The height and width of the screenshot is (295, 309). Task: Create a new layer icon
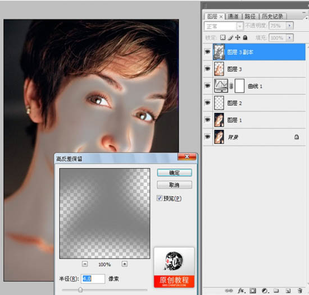point(288,291)
